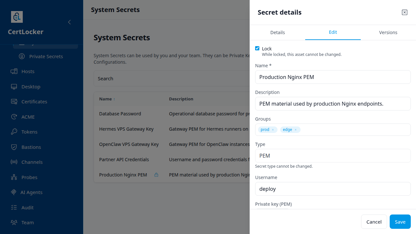Remove the edge group tag

[x=295, y=130]
